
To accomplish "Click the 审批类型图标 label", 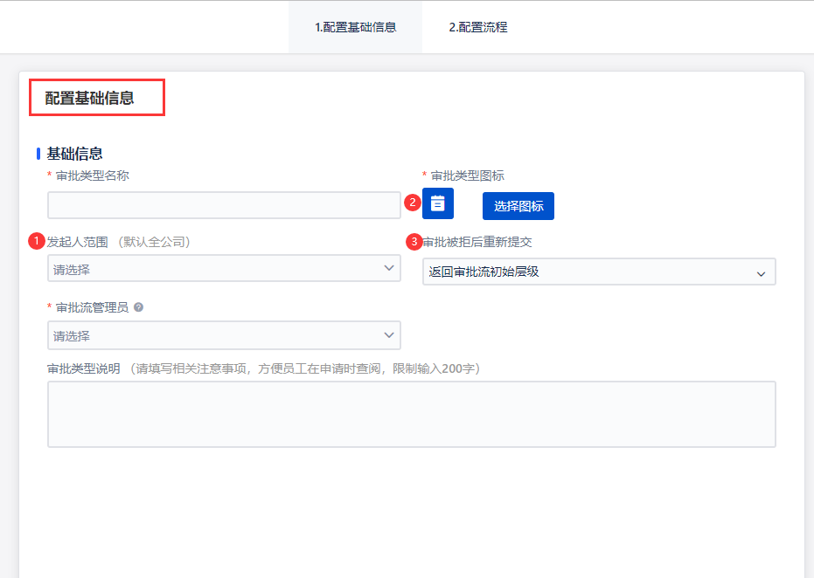I will [467, 175].
